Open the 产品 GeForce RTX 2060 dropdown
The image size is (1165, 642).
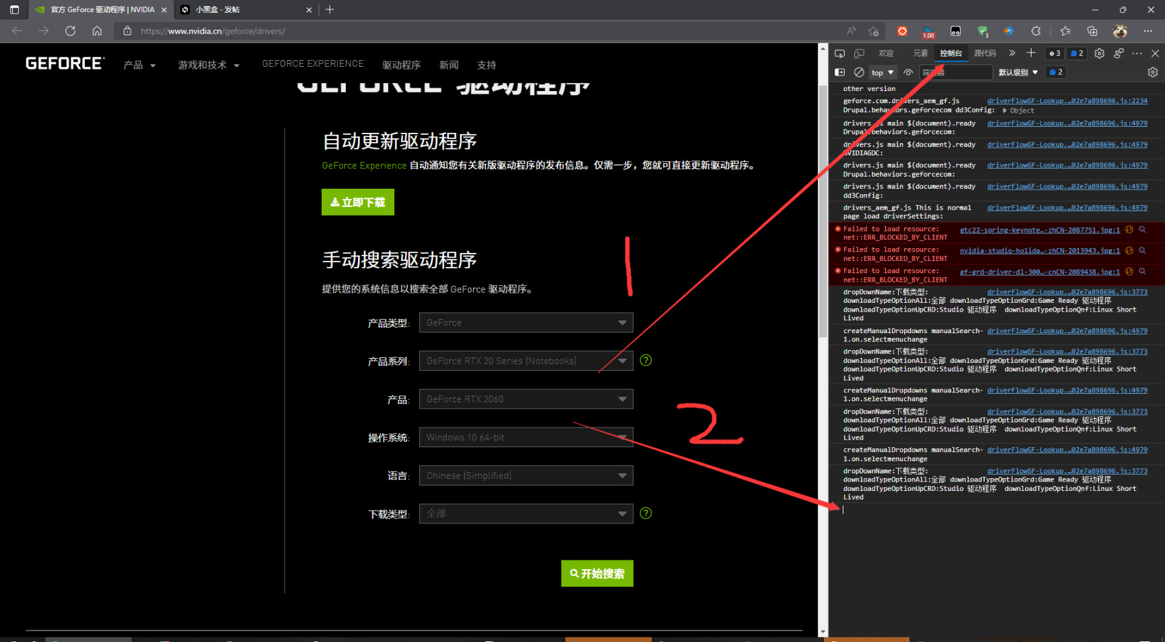(x=526, y=399)
